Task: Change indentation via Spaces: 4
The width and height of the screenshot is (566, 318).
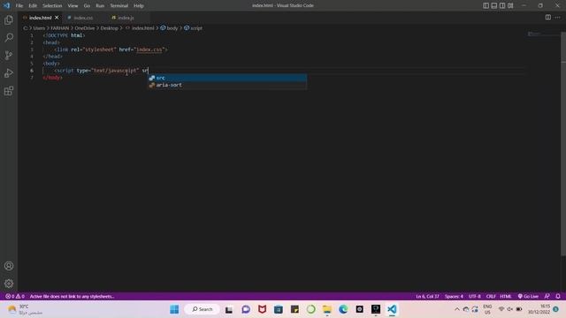Action: pos(454,297)
